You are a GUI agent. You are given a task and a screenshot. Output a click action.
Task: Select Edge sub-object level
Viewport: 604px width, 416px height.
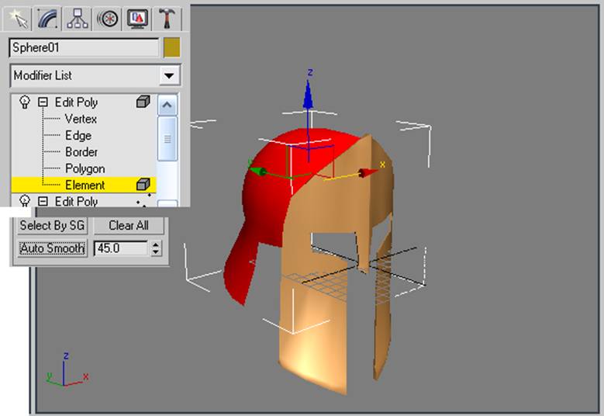(78, 135)
